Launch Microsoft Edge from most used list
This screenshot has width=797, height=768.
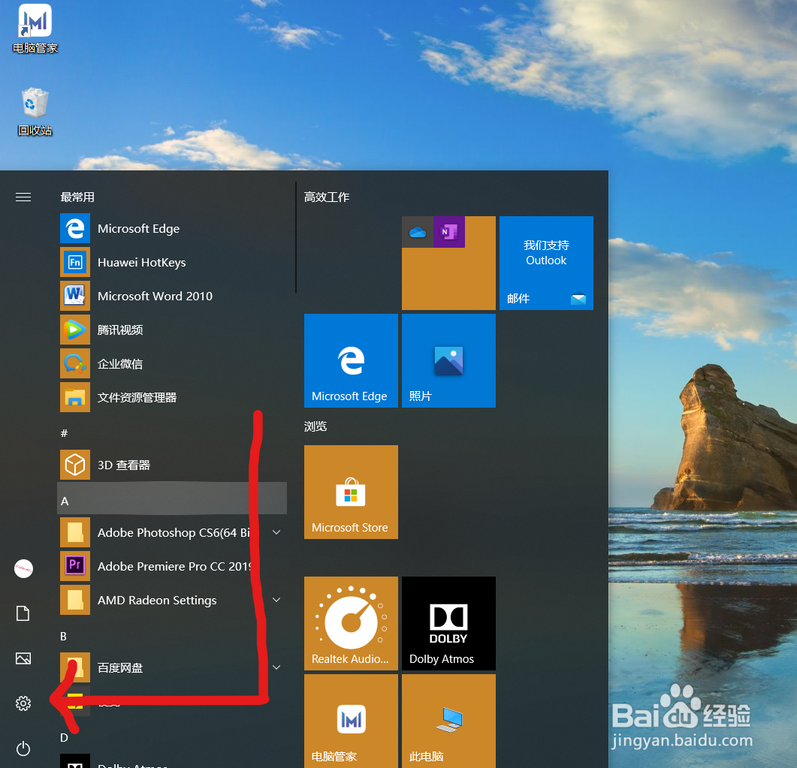173,228
